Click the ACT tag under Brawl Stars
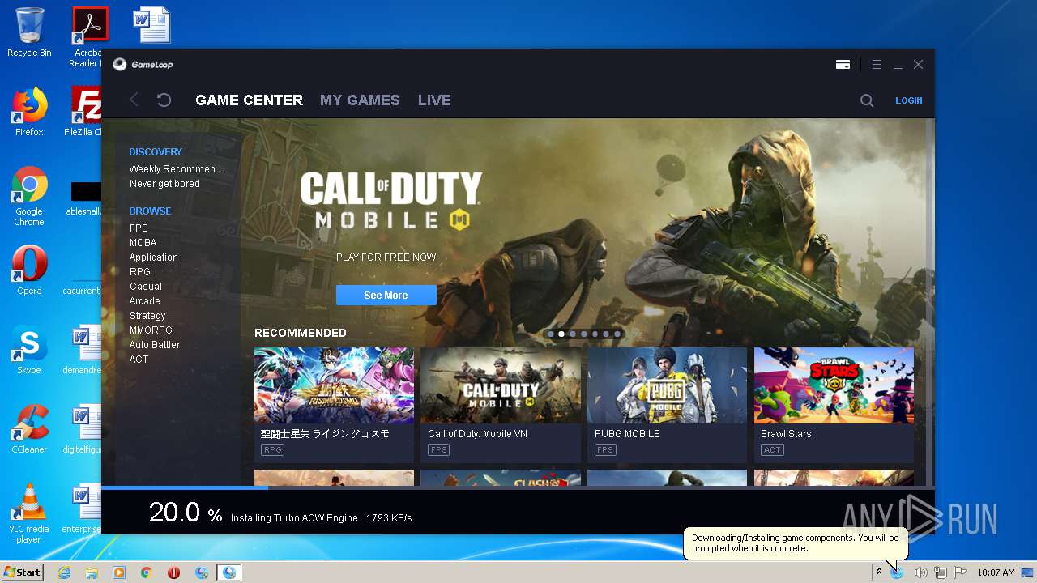1037x583 pixels. (772, 450)
